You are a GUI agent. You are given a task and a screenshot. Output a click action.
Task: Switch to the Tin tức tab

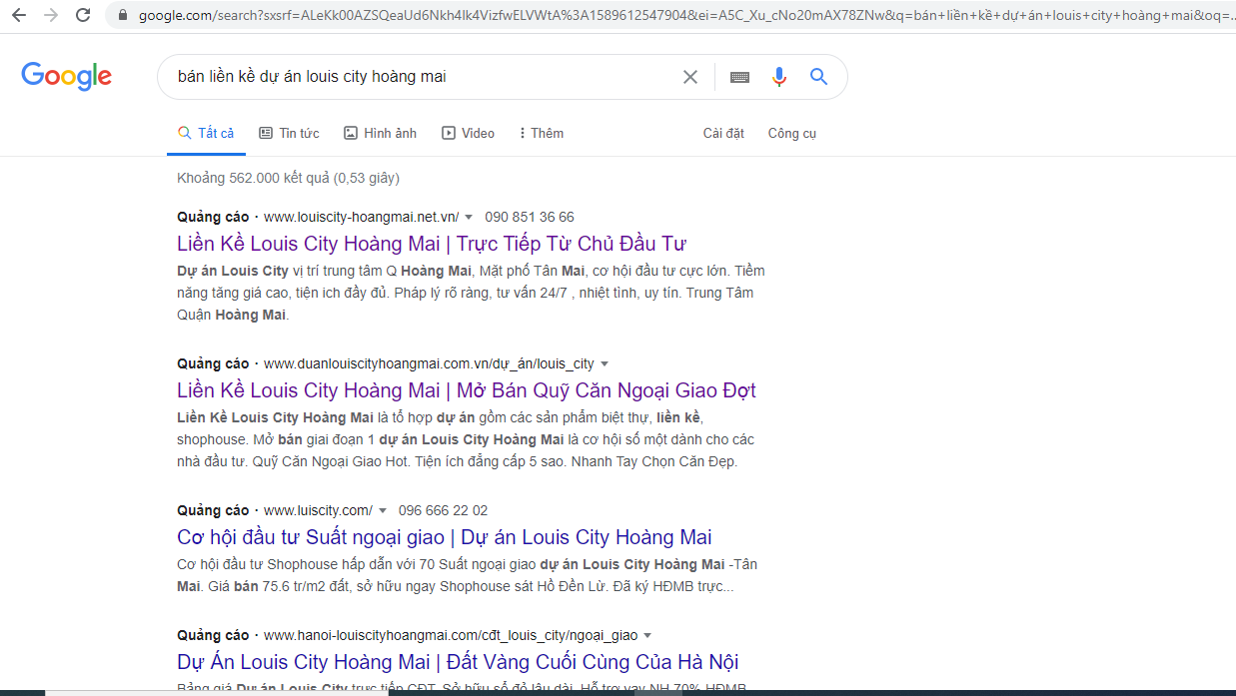[x=289, y=133]
